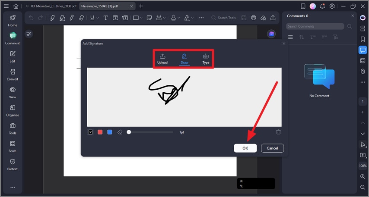This screenshot has height=197, width=369.
Task: Open the Attachments paperclip panel
Action: pos(363,71)
